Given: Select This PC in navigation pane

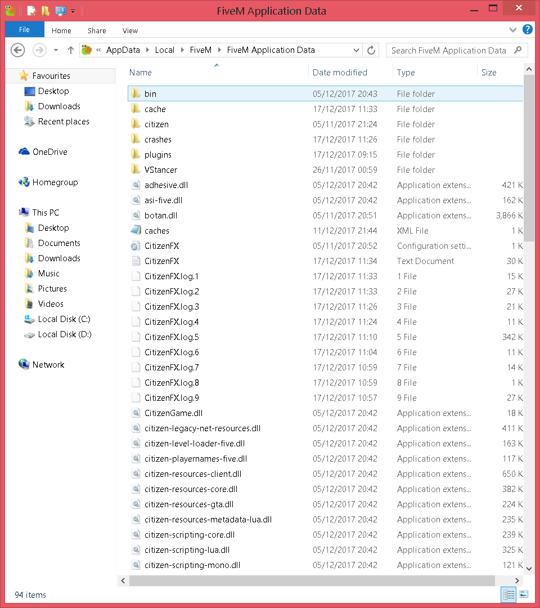Looking at the screenshot, I should coord(39,212).
